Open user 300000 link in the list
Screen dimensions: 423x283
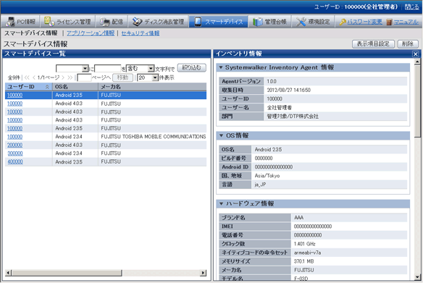pyautogui.click(x=14, y=153)
